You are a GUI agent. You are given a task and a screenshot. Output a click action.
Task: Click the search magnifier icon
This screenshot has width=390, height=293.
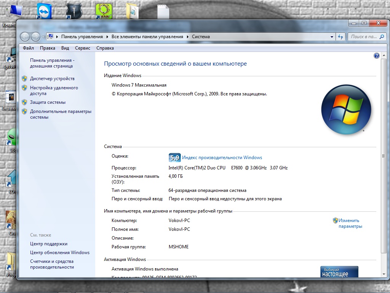[382, 37]
